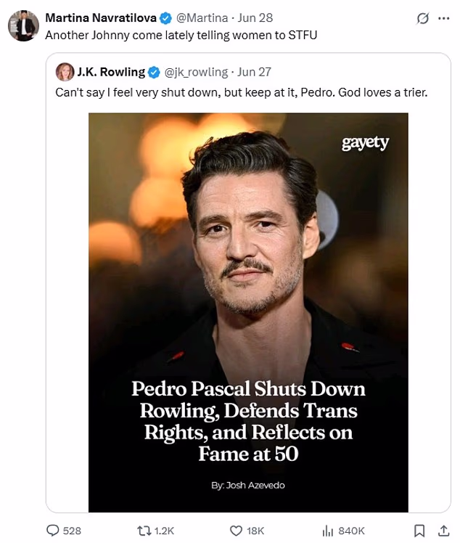Open the J.K. Rowling name link

coord(110,72)
